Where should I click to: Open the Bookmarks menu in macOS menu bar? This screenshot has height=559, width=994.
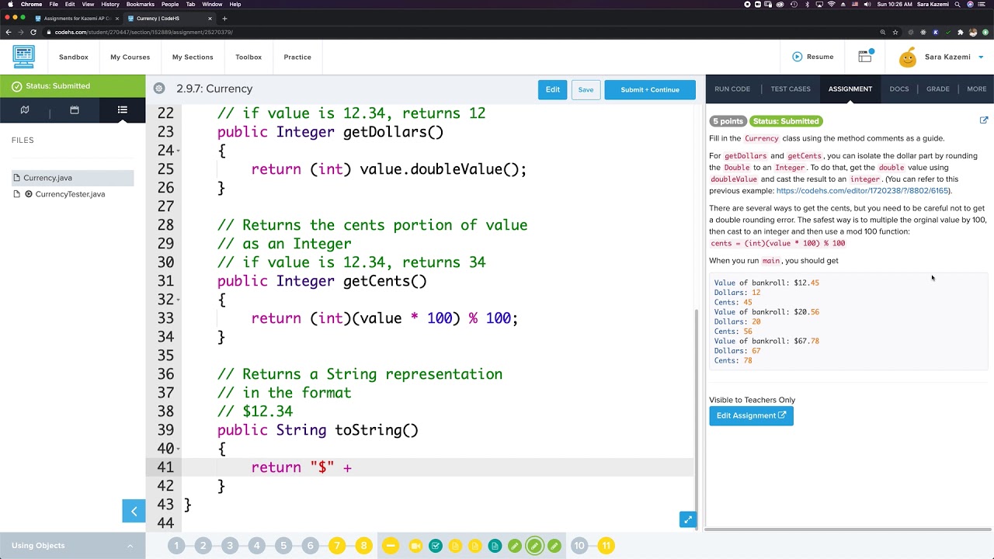(x=140, y=4)
